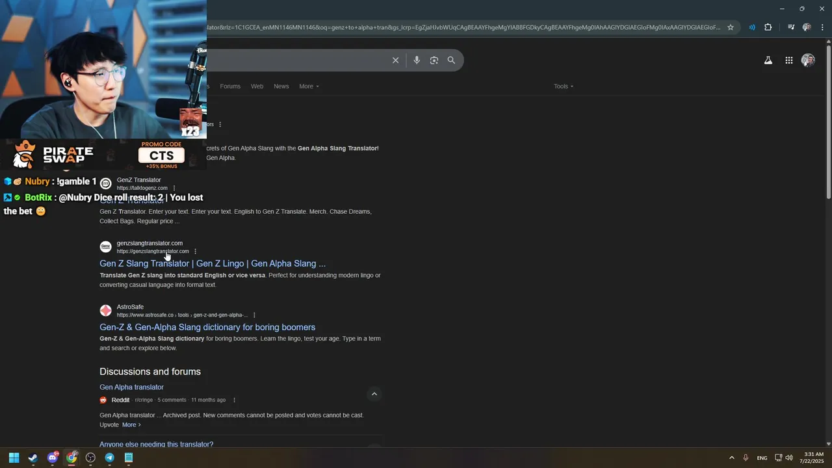Click the Reddit source label under discussion
This screenshot has height=468, width=832.
point(120,400)
